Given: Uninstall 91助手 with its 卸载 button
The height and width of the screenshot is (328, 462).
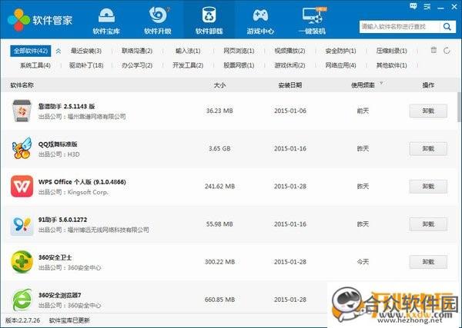Looking at the screenshot, I should [428, 224].
